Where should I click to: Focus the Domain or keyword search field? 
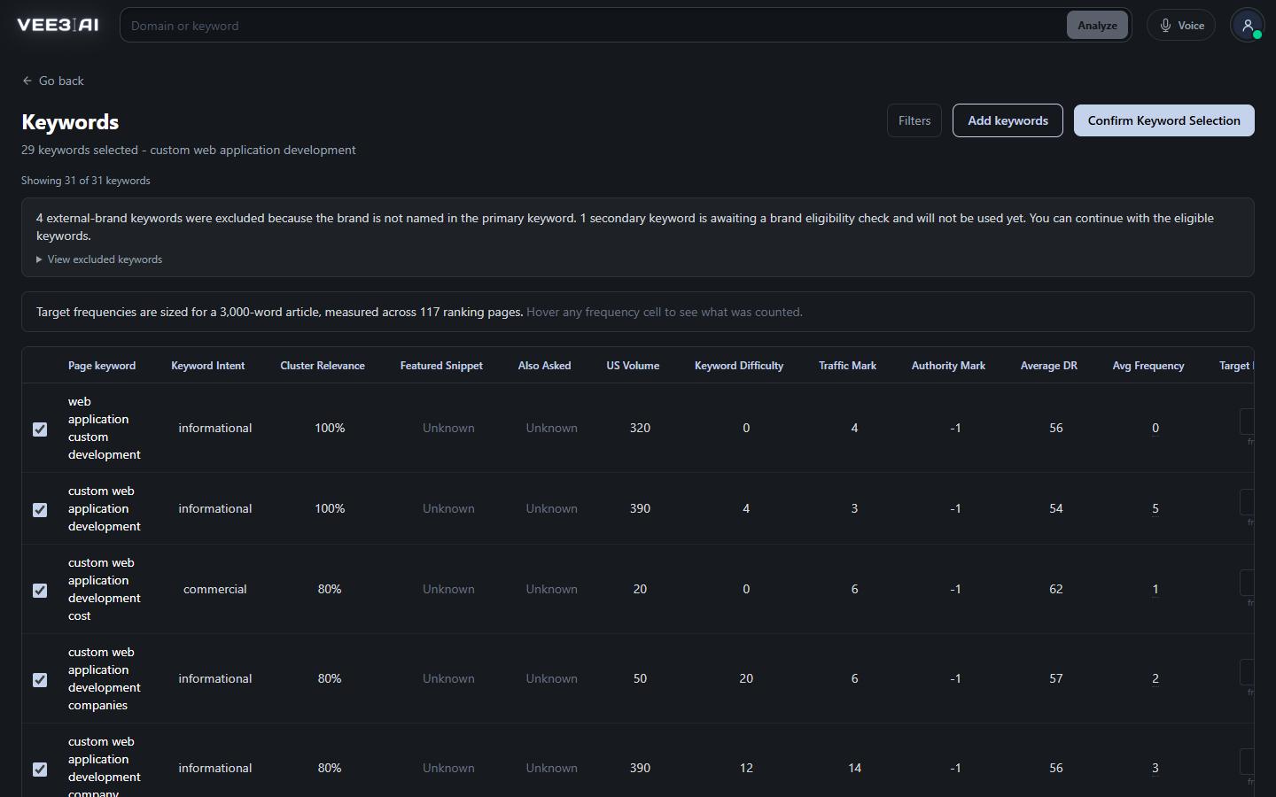tap(595, 26)
